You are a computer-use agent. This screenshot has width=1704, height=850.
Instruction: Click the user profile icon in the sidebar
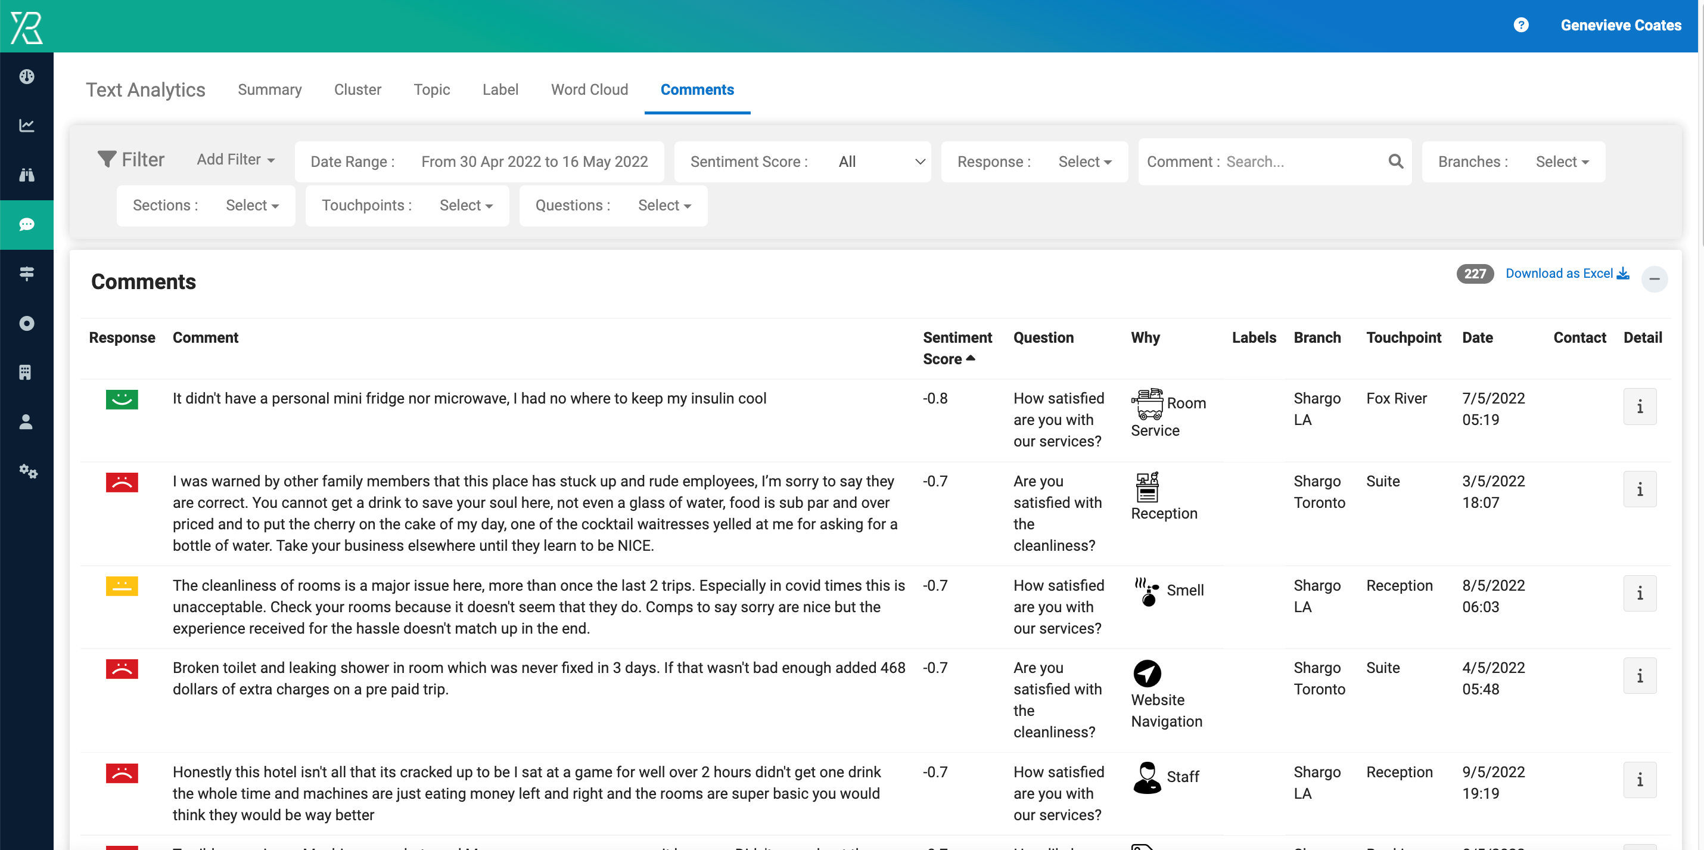[26, 421]
